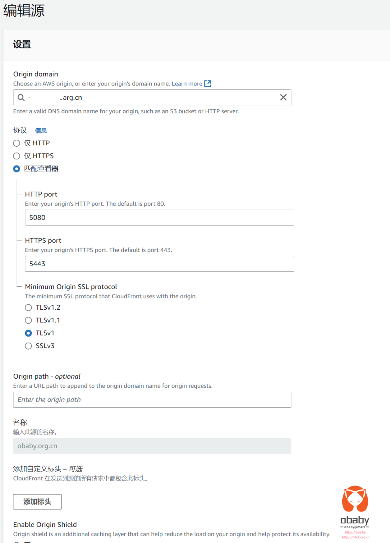
Task: Click the search magnifier icon in Origin domain field
Action: pyautogui.click(x=21, y=97)
